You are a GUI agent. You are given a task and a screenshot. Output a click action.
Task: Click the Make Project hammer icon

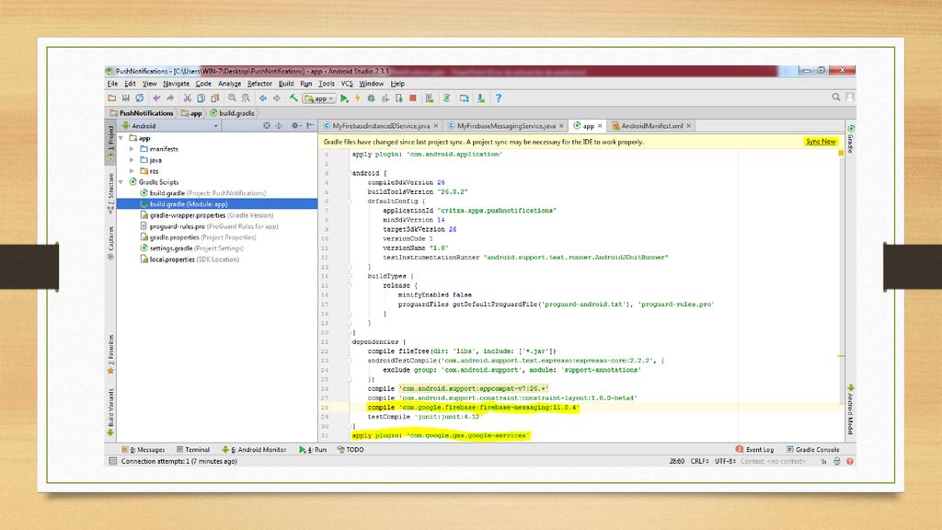pyautogui.click(x=293, y=98)
